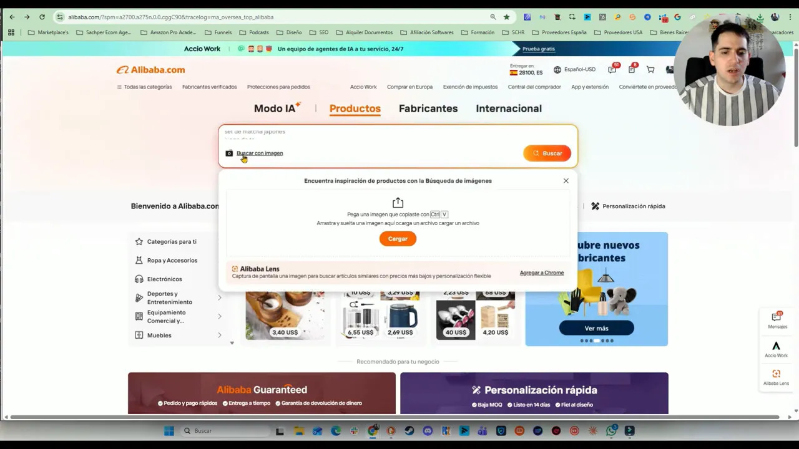
Task: Click the Ver más button
Action: click(596, 328)
